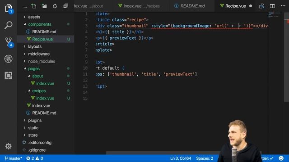The height and width of the screenshot is (162, 289).
Task: Click the warnings count in status bar
Action: 39,158
